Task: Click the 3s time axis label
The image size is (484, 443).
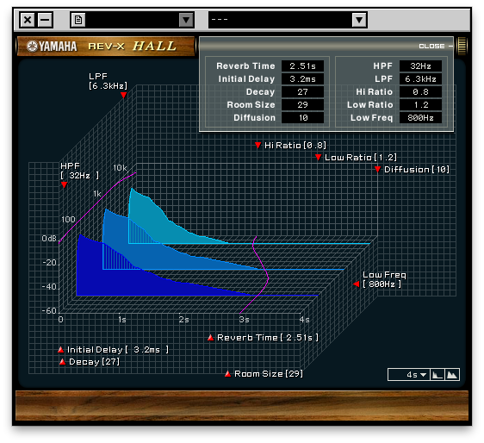Action: click(244, 319)
